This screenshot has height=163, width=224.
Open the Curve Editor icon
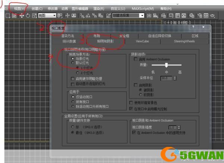tap(178, 15)
